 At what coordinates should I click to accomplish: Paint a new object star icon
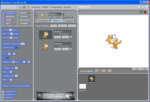[97, 71]
